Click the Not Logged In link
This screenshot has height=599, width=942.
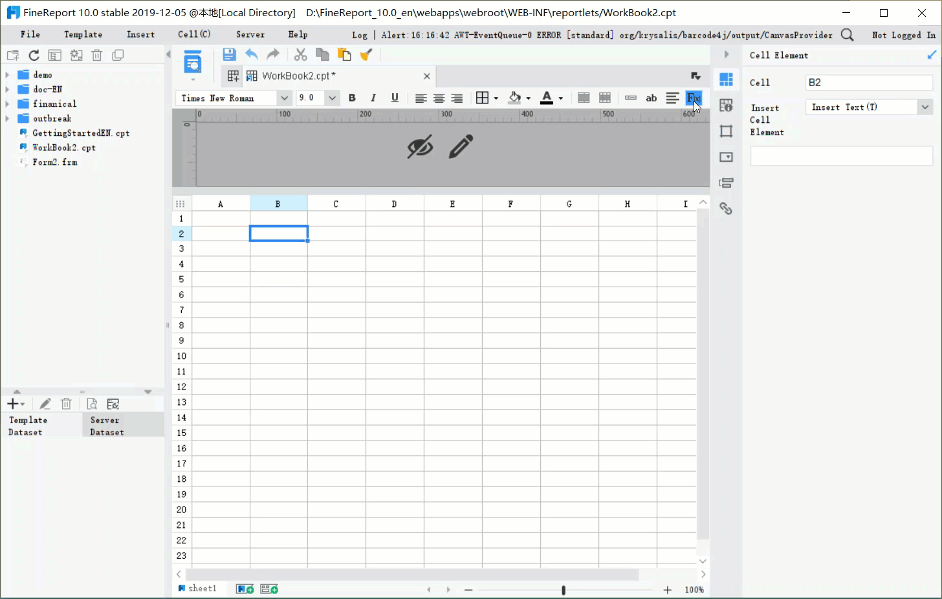[x=903, y=35]
